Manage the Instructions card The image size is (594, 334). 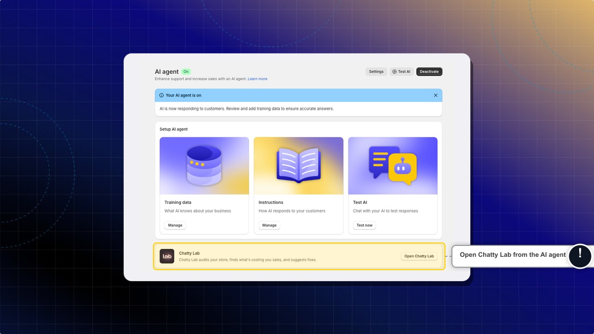(x=269, y=225)
